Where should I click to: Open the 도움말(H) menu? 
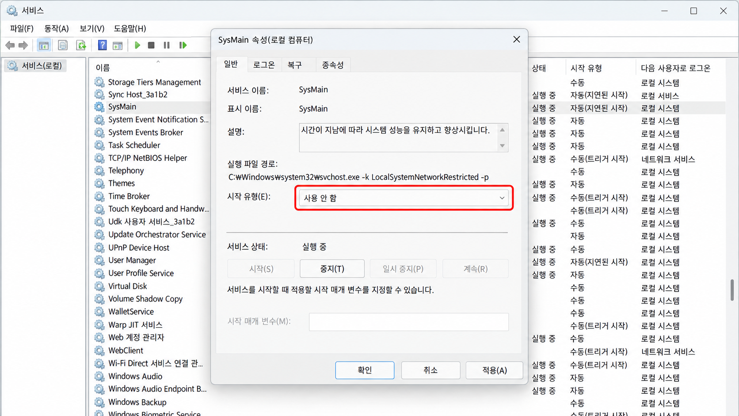130,29
